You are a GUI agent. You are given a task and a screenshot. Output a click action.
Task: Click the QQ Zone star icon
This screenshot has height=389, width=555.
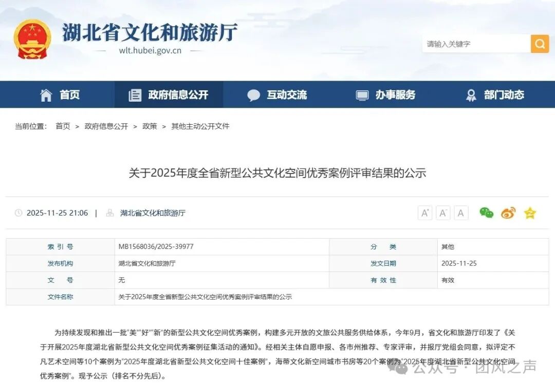click(x=530, y=213)
